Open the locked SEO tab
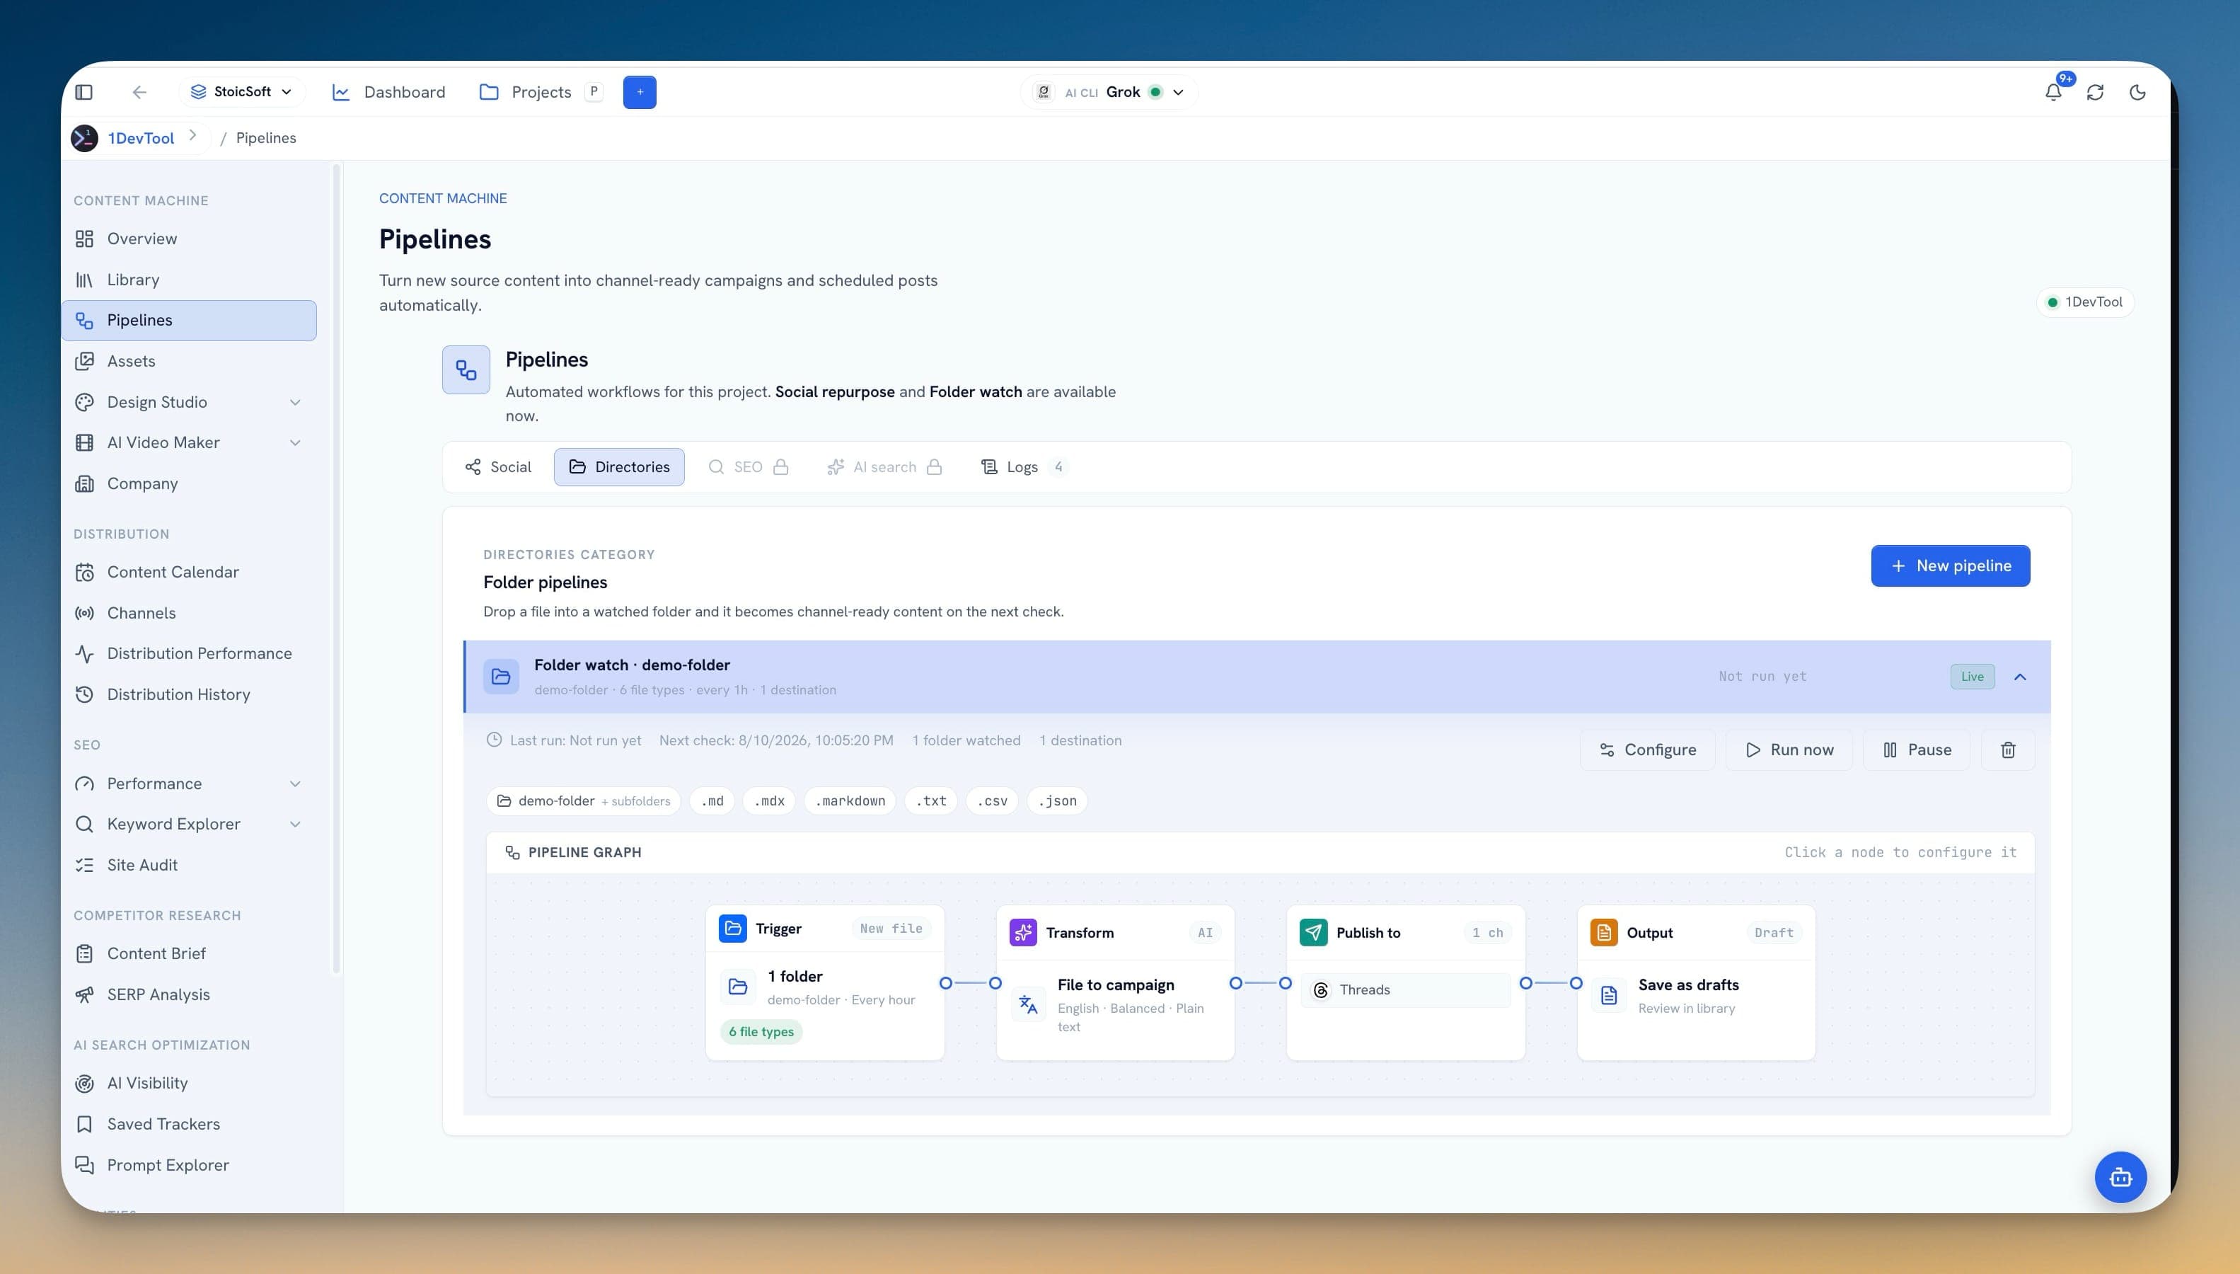Screen dimensions: 2240x1274 (748, 467)
